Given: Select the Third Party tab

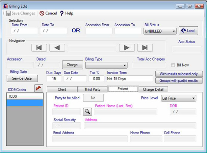Looking at the screenshot, I should pos(92,89).
